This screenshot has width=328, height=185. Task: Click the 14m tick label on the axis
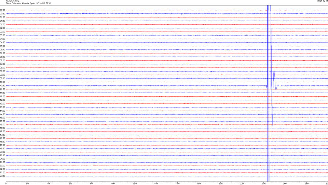pos(156,184)
